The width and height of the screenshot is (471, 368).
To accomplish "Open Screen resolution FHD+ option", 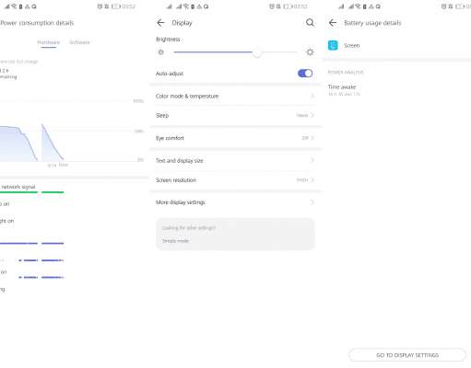I will click(x=235, y=180).
